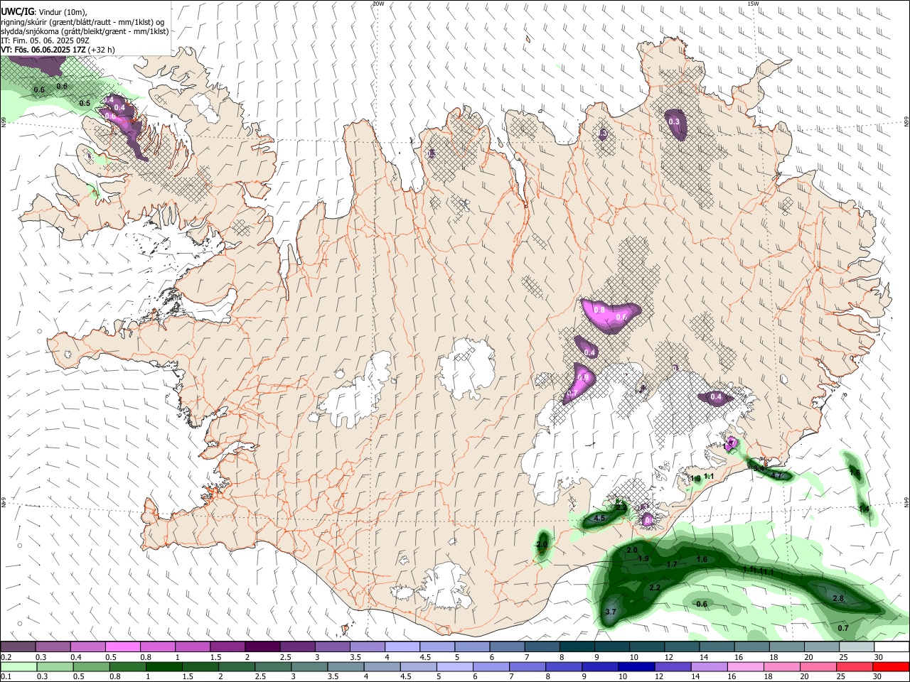Click the '1.9' rain value on the map
910x682 pixels.
(643, 559)
